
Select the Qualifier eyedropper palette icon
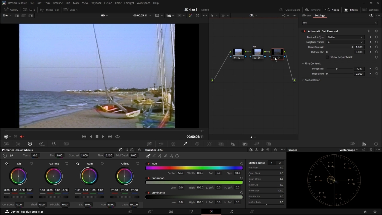(x=185, y=144)
